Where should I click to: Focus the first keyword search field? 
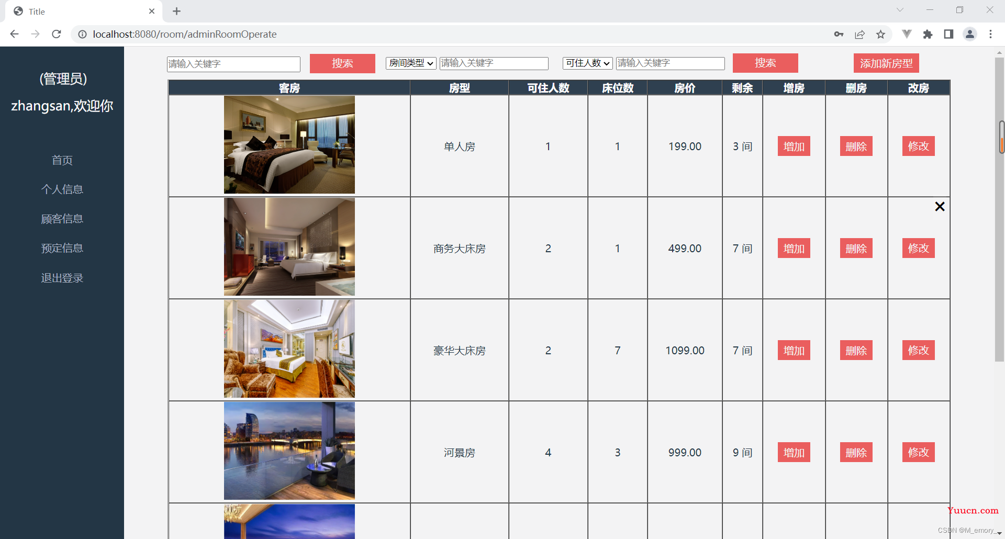(x=233, y=64)
